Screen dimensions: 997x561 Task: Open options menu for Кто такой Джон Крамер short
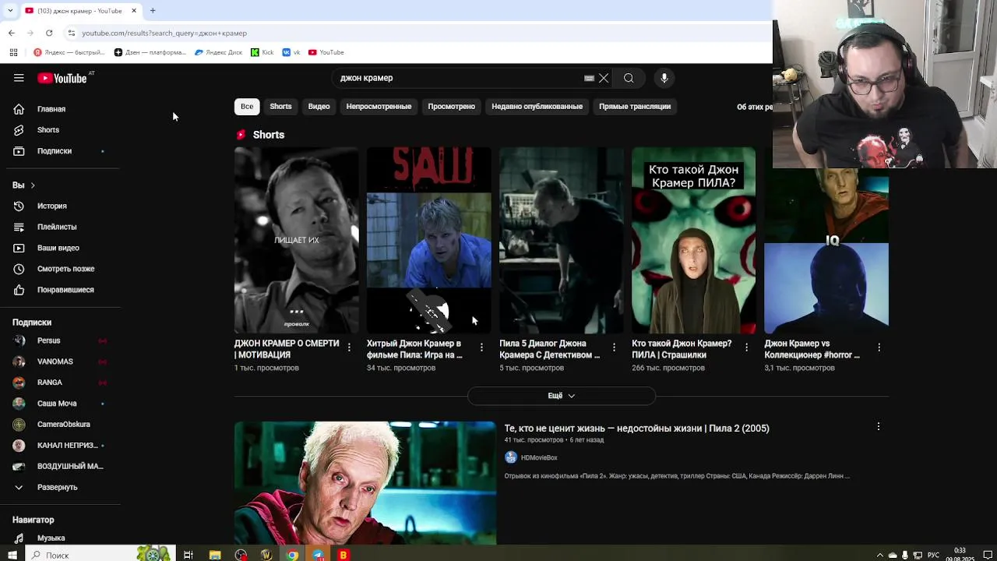tap(746, 348)
